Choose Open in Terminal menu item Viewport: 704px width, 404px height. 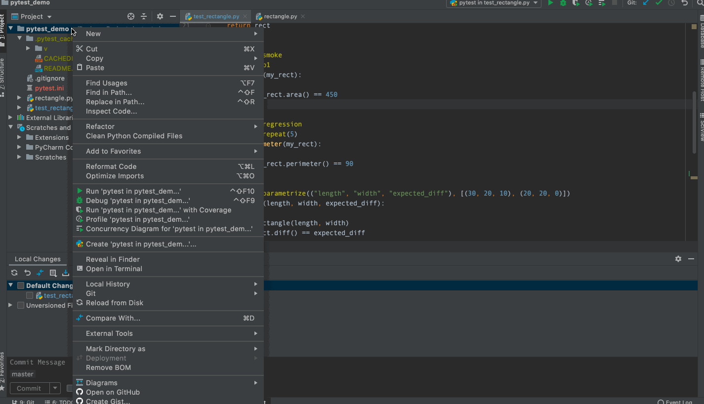[168, 269]
